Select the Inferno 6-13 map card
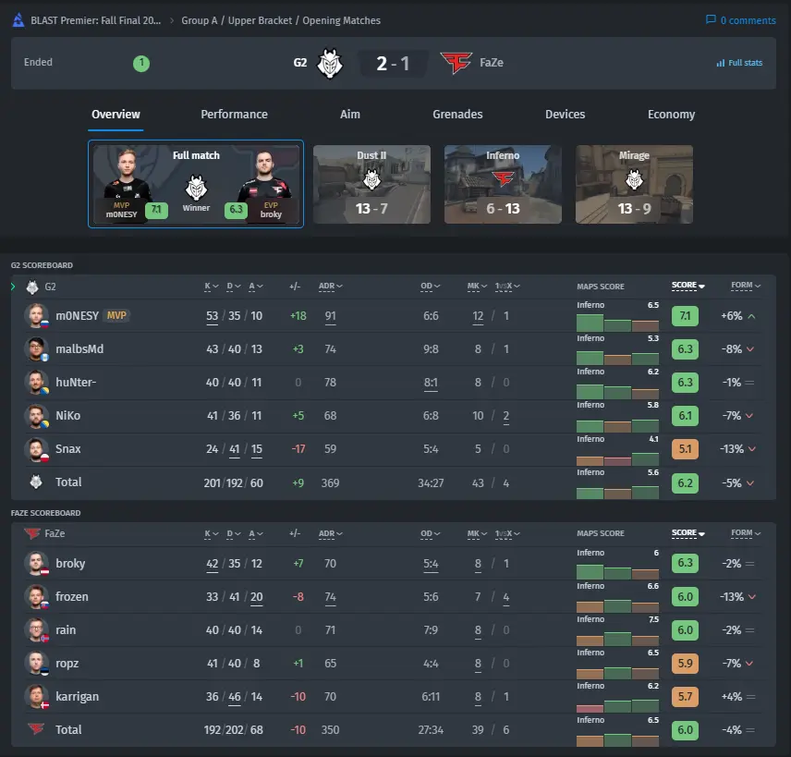 pyautogui.click(x=503, y=184)
